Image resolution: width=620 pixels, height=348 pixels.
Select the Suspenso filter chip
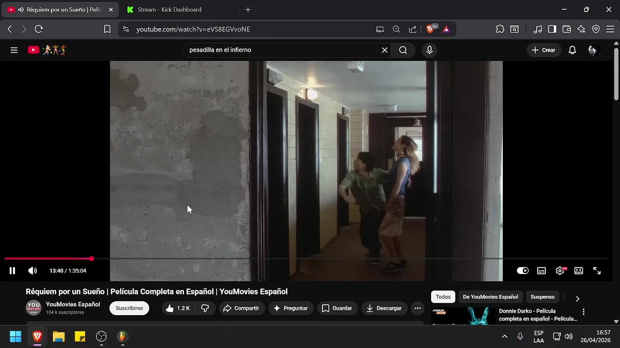pos(542,297)
